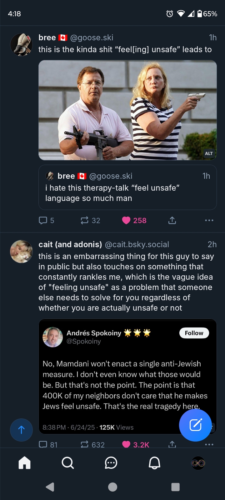This screenshot has width=225, height=500.
Task: Go to Home tab in bottom bar
Action: click(25, 463)
